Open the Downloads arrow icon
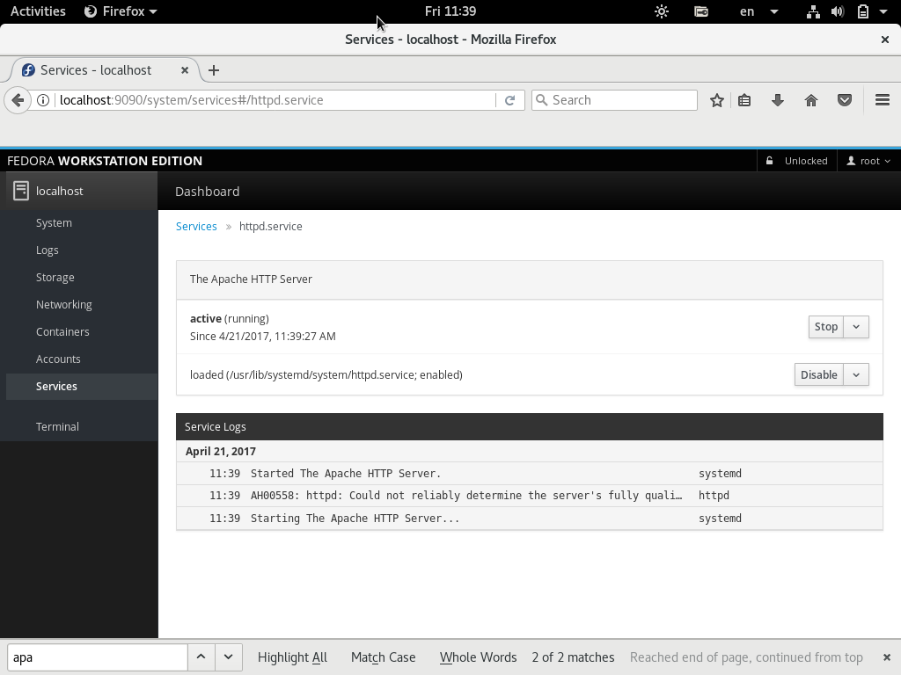Image resolution: width=901 pixels, height=675 pixels. (x=778, y=100)
